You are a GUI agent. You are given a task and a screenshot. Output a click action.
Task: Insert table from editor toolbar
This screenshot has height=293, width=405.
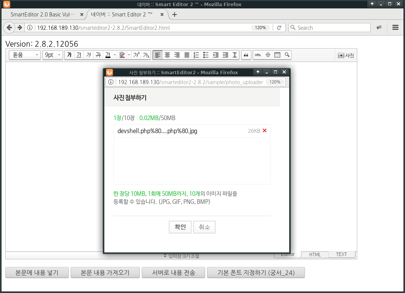277,55
